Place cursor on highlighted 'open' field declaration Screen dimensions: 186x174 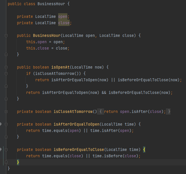tap(63, 16)
